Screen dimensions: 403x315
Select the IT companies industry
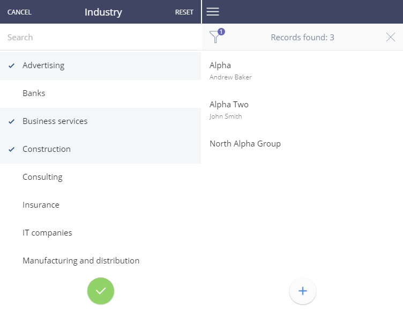(x=101, y=233)
